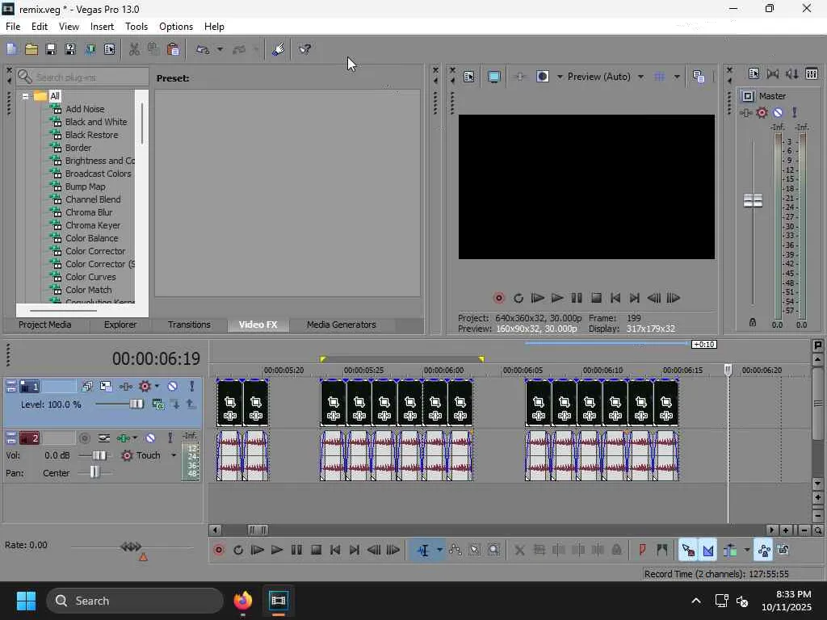This screenshot has height=620, width=827.
Task: Open Split Screen View dropdown arrow
Action: [x=560, y=77]
